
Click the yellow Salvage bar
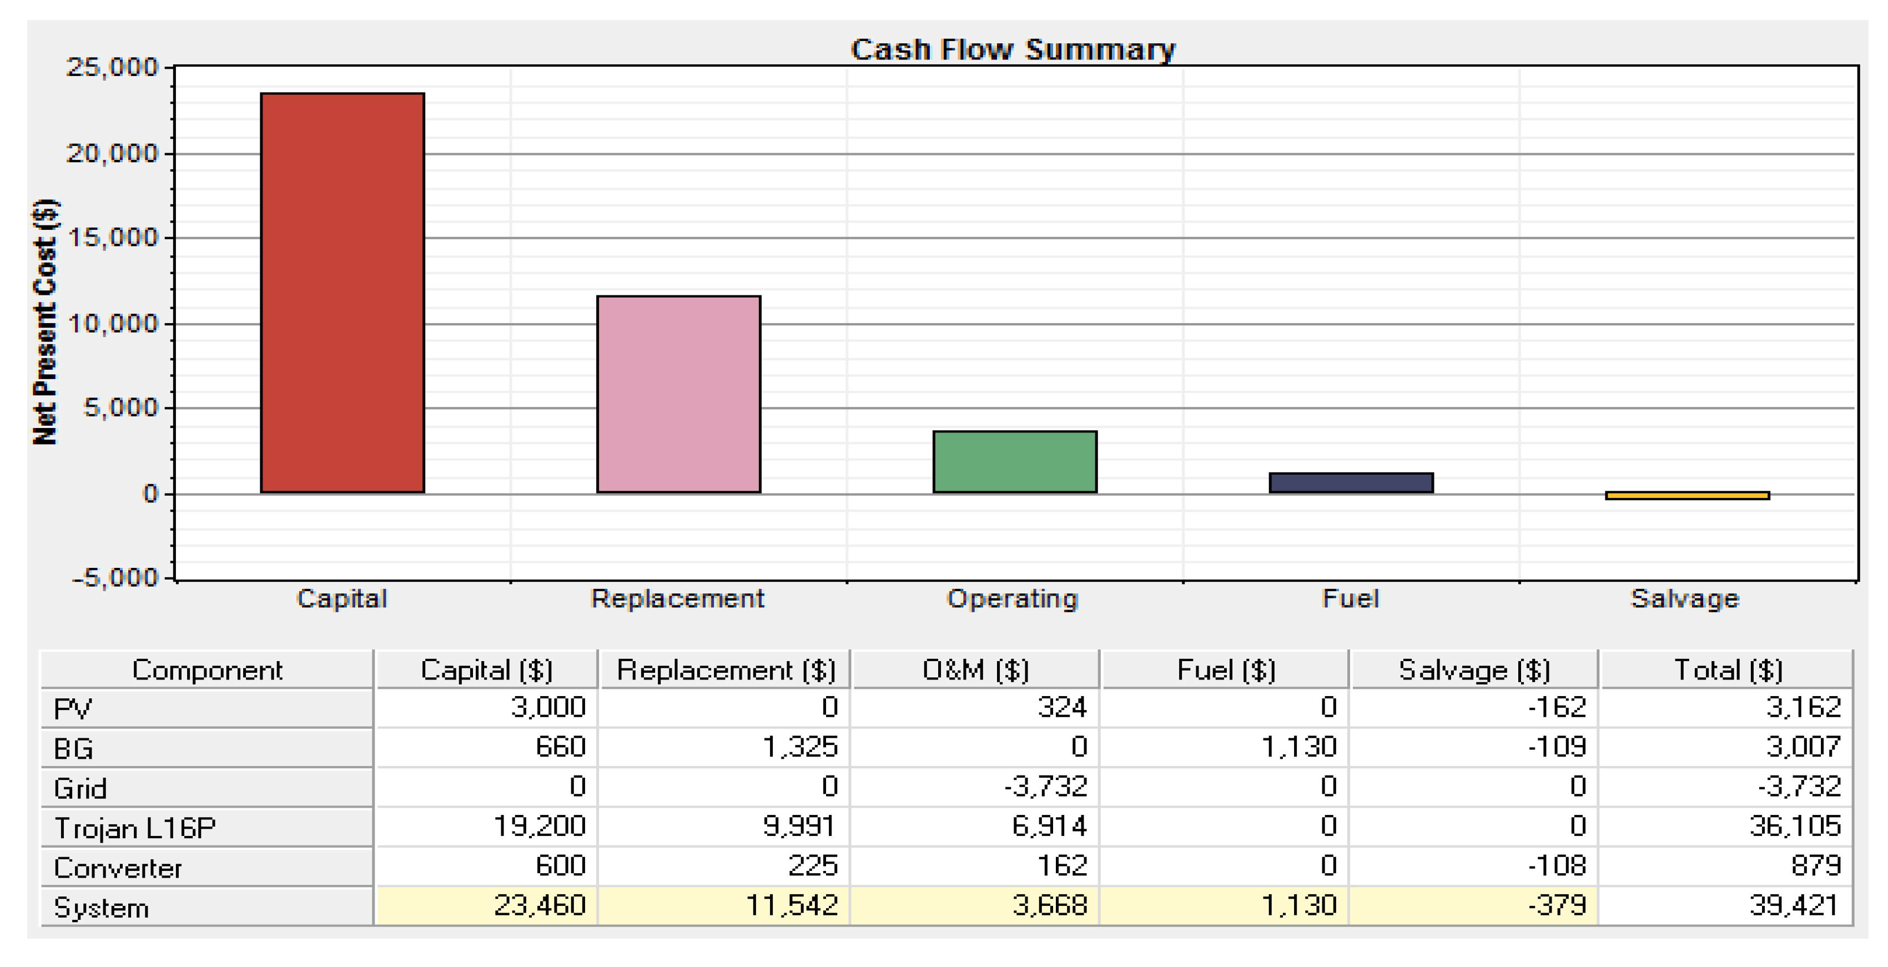[1687, 496]
